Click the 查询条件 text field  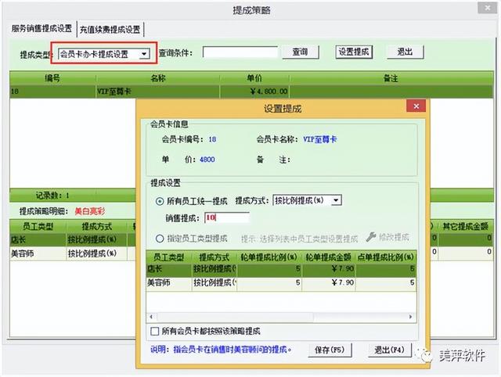(240, 52)
